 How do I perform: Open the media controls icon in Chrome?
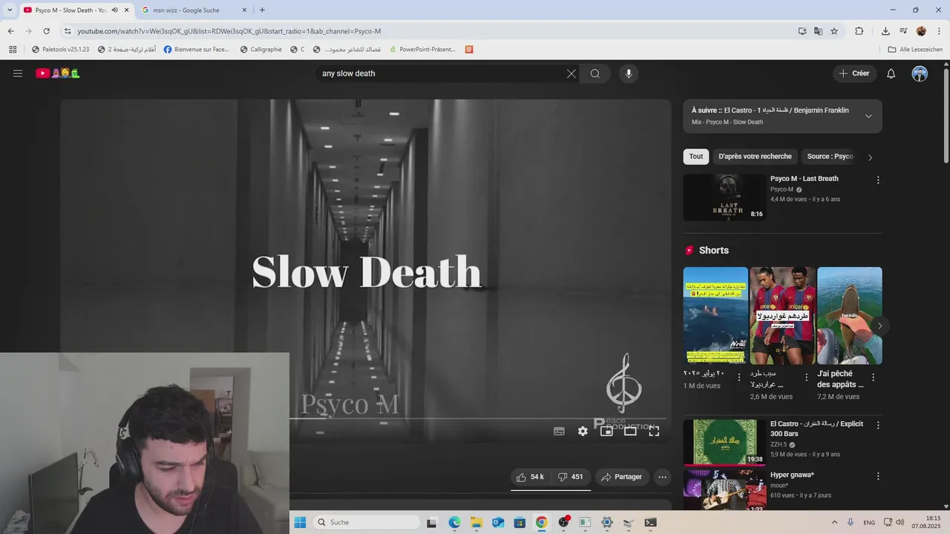903,31
